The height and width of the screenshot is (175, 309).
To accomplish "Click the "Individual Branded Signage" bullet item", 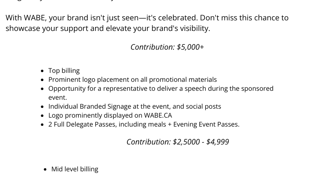I will (135, 107).
